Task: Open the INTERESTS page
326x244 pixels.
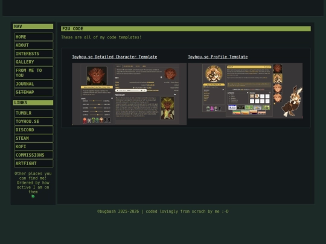Action: (33, 54)
